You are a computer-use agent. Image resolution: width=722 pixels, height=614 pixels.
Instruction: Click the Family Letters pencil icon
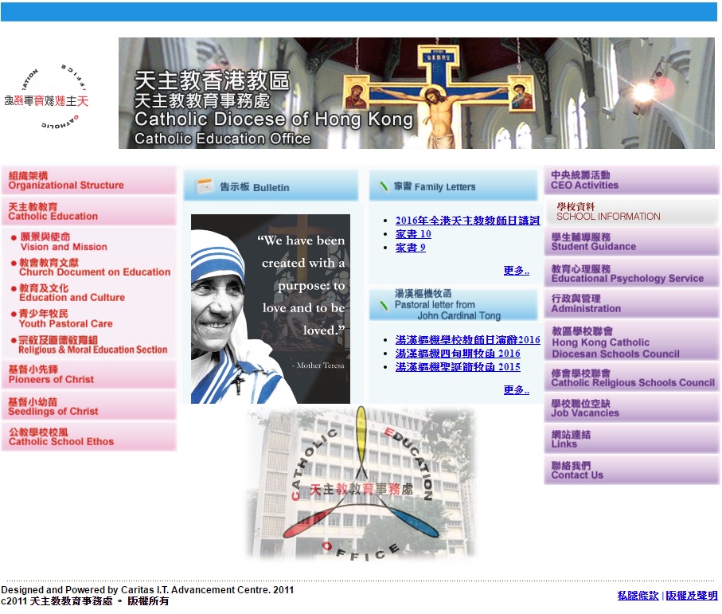(384, 186)
